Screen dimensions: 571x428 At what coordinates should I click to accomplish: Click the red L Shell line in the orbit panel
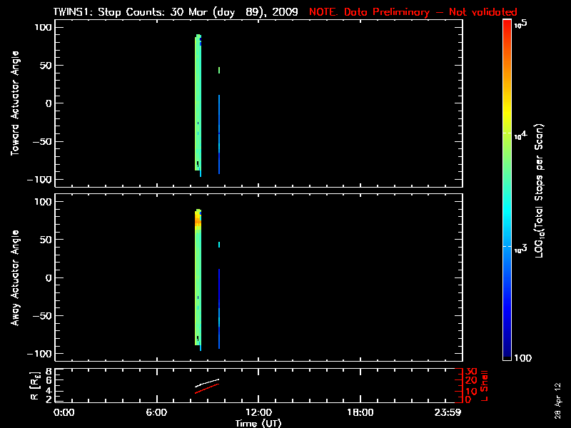(x=207, y=389)
